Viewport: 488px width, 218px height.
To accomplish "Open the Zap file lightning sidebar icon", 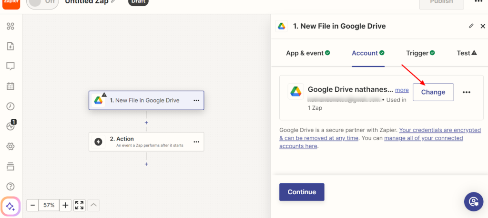I will coord(10,47).
